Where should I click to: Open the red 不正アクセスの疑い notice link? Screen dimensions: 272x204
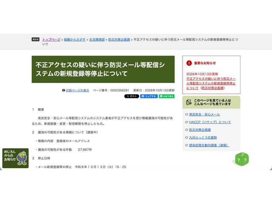pos(211,83)
